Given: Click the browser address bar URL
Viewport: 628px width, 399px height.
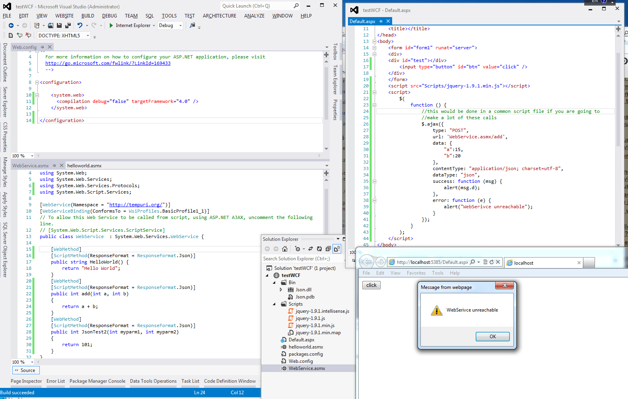Looking at the screenshot, I should (432, 262).
